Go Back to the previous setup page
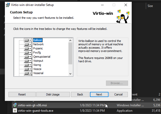The width and height of the screenshot is (161, 114). [80, 94]
